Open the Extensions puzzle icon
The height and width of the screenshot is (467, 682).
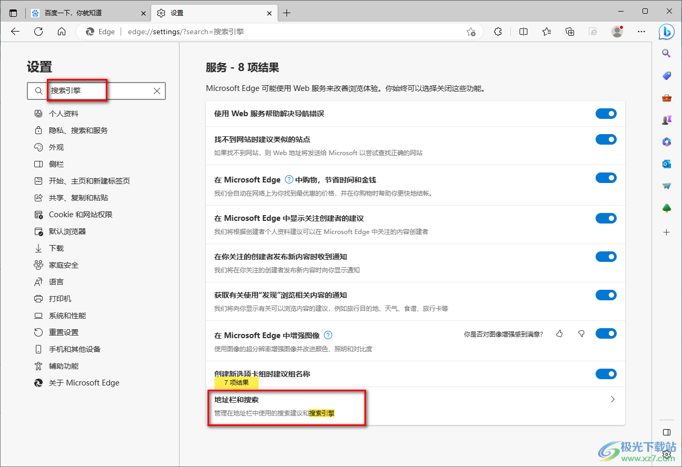pos(498,32)
